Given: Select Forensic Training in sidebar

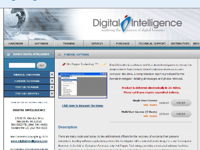Looking at the screenshot, I should click(x=27, y=87).
